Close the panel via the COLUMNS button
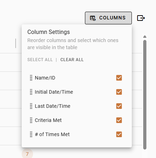This screenshot has width=156, height=158. click(x=108, y=18)
